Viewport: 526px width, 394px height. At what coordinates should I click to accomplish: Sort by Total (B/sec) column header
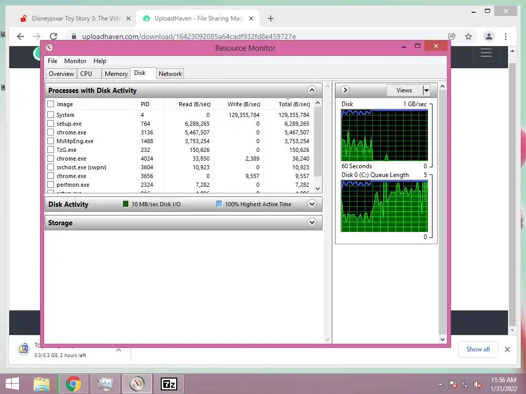288,104
